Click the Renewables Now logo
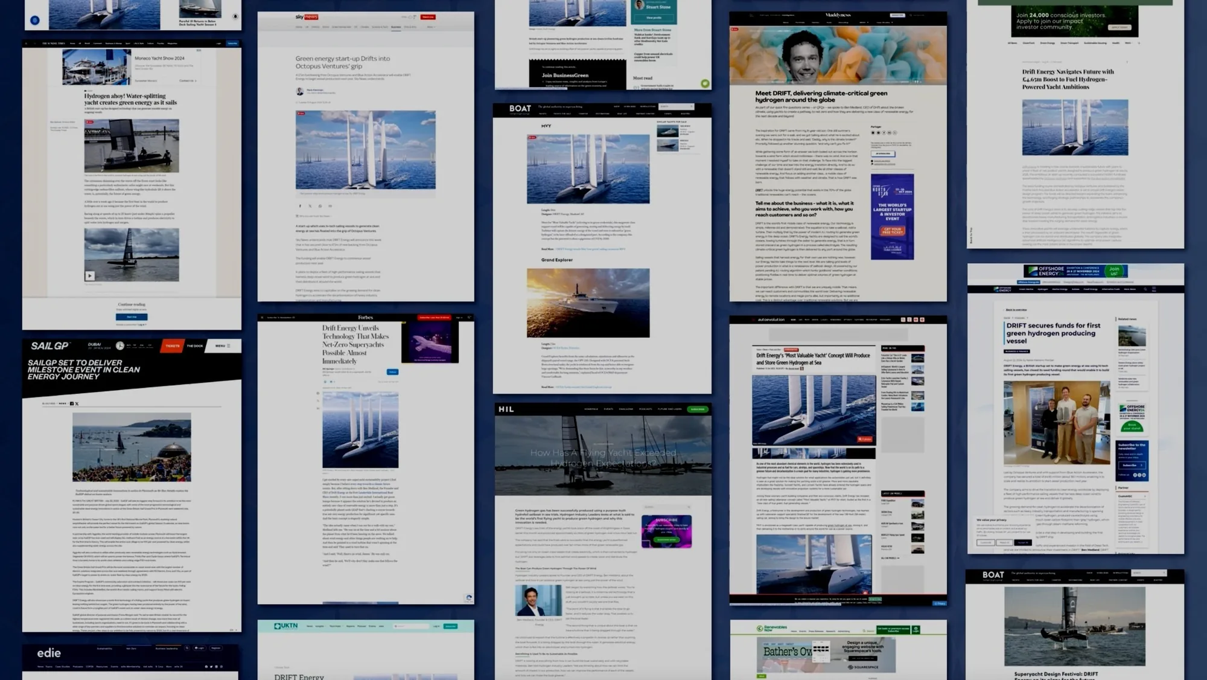The image size is (1207, 680). click(x=772, y=629)
